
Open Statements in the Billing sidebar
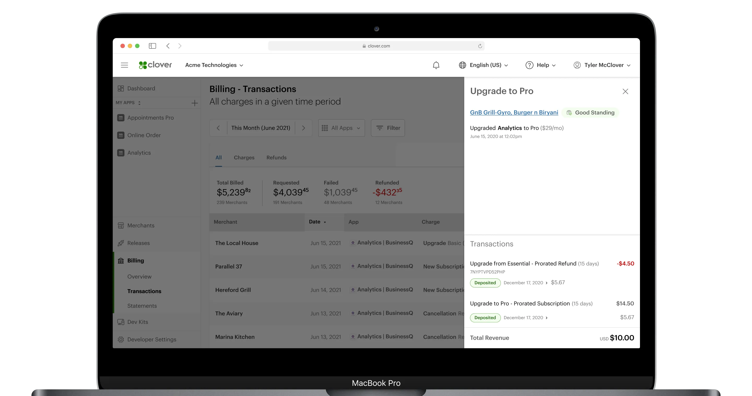(x=142, y=306)
